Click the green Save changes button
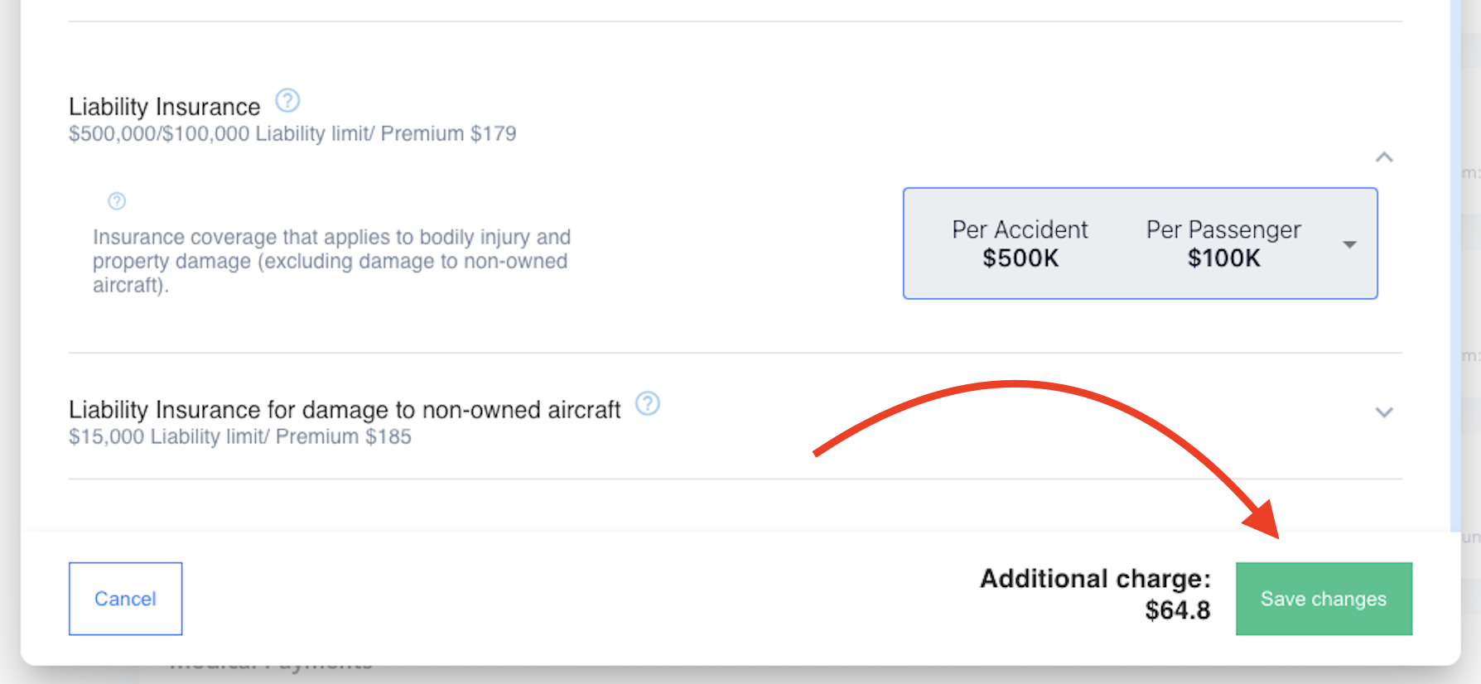This screenshot has height=684, width=1481. click(1324, 599)
